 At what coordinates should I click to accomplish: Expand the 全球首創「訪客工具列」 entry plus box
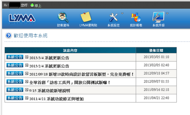pyautogui.click(x=27, y=81)
